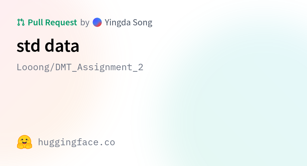This screenshot has height=166, width=307.
Task: Click the word Request in green
Action: (x=61, y=23)
